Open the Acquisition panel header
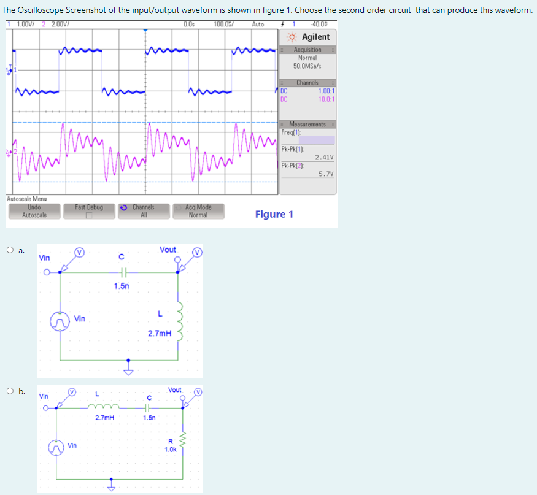537x495 pixels. [307, 49]
